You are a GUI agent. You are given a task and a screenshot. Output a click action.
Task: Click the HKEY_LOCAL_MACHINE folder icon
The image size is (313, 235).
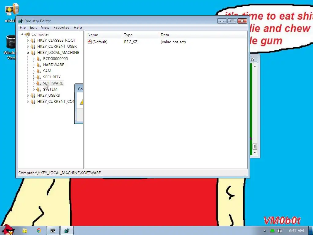pos(33,53)
